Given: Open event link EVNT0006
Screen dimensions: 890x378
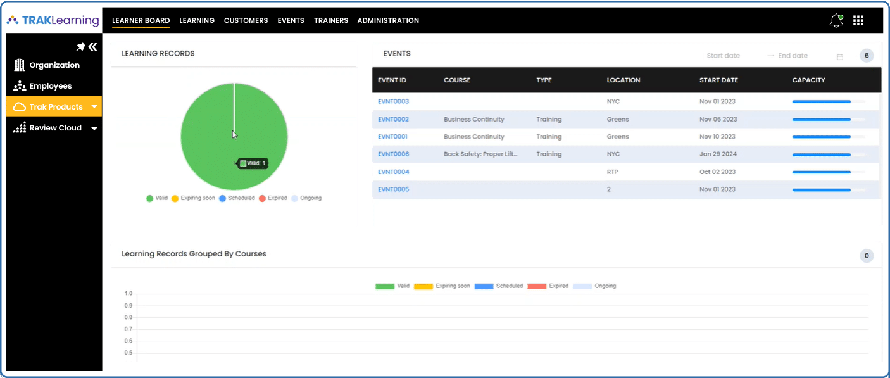Looking at the screenshot, I should (393, 154).
